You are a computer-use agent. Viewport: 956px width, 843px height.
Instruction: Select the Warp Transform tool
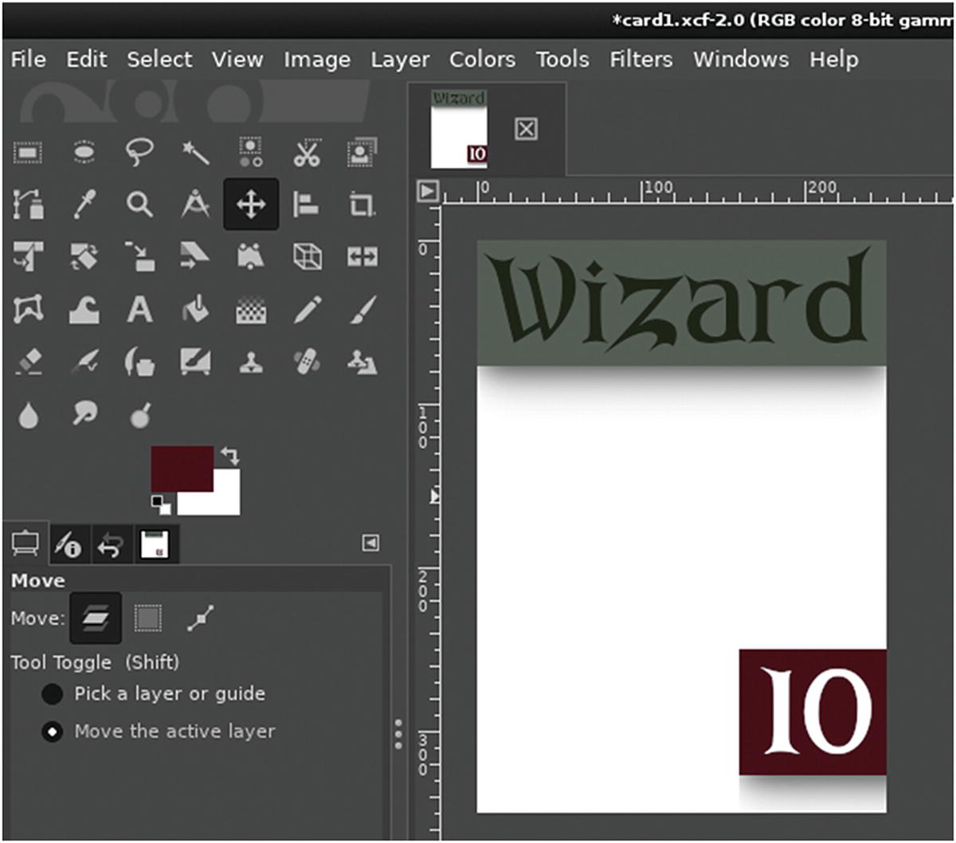(84, 310)
